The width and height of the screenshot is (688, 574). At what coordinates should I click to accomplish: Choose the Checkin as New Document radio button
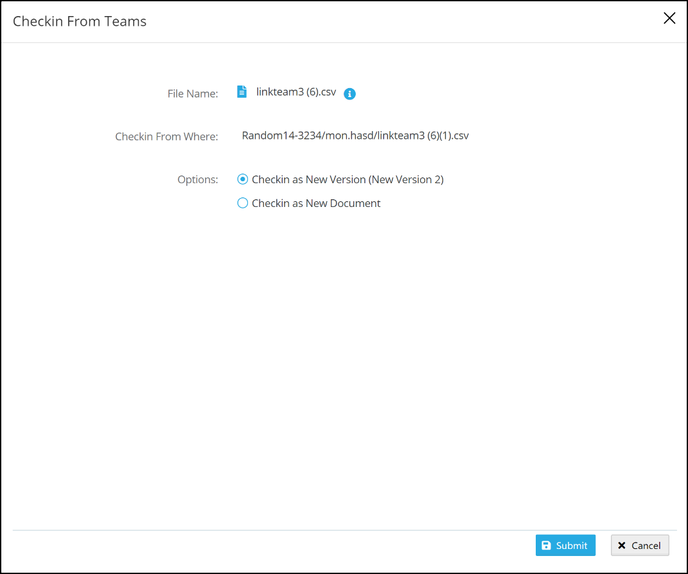tap(242, 203)
